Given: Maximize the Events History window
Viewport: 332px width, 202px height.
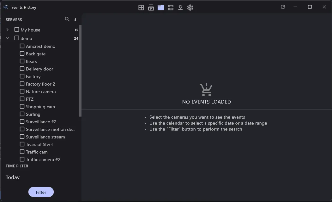Looking at the screenshot, I should 310,7.
